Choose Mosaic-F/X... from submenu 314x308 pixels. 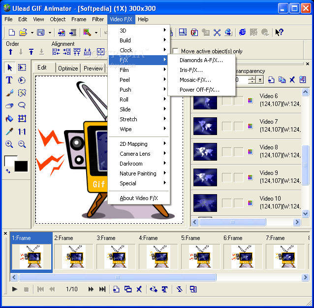(x=201, y=80)
